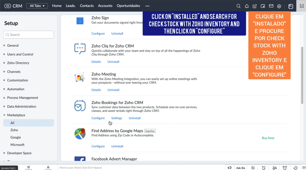Open the reminders alarm clock icon

pos(285,168)
